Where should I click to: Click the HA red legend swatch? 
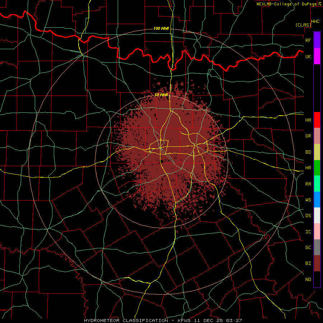click(317, 120)
